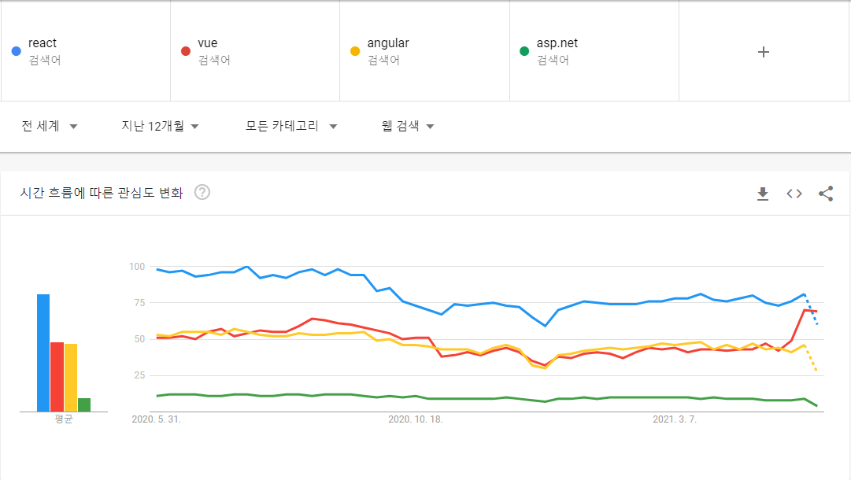Select the react search term

click(x=43, y=42)
